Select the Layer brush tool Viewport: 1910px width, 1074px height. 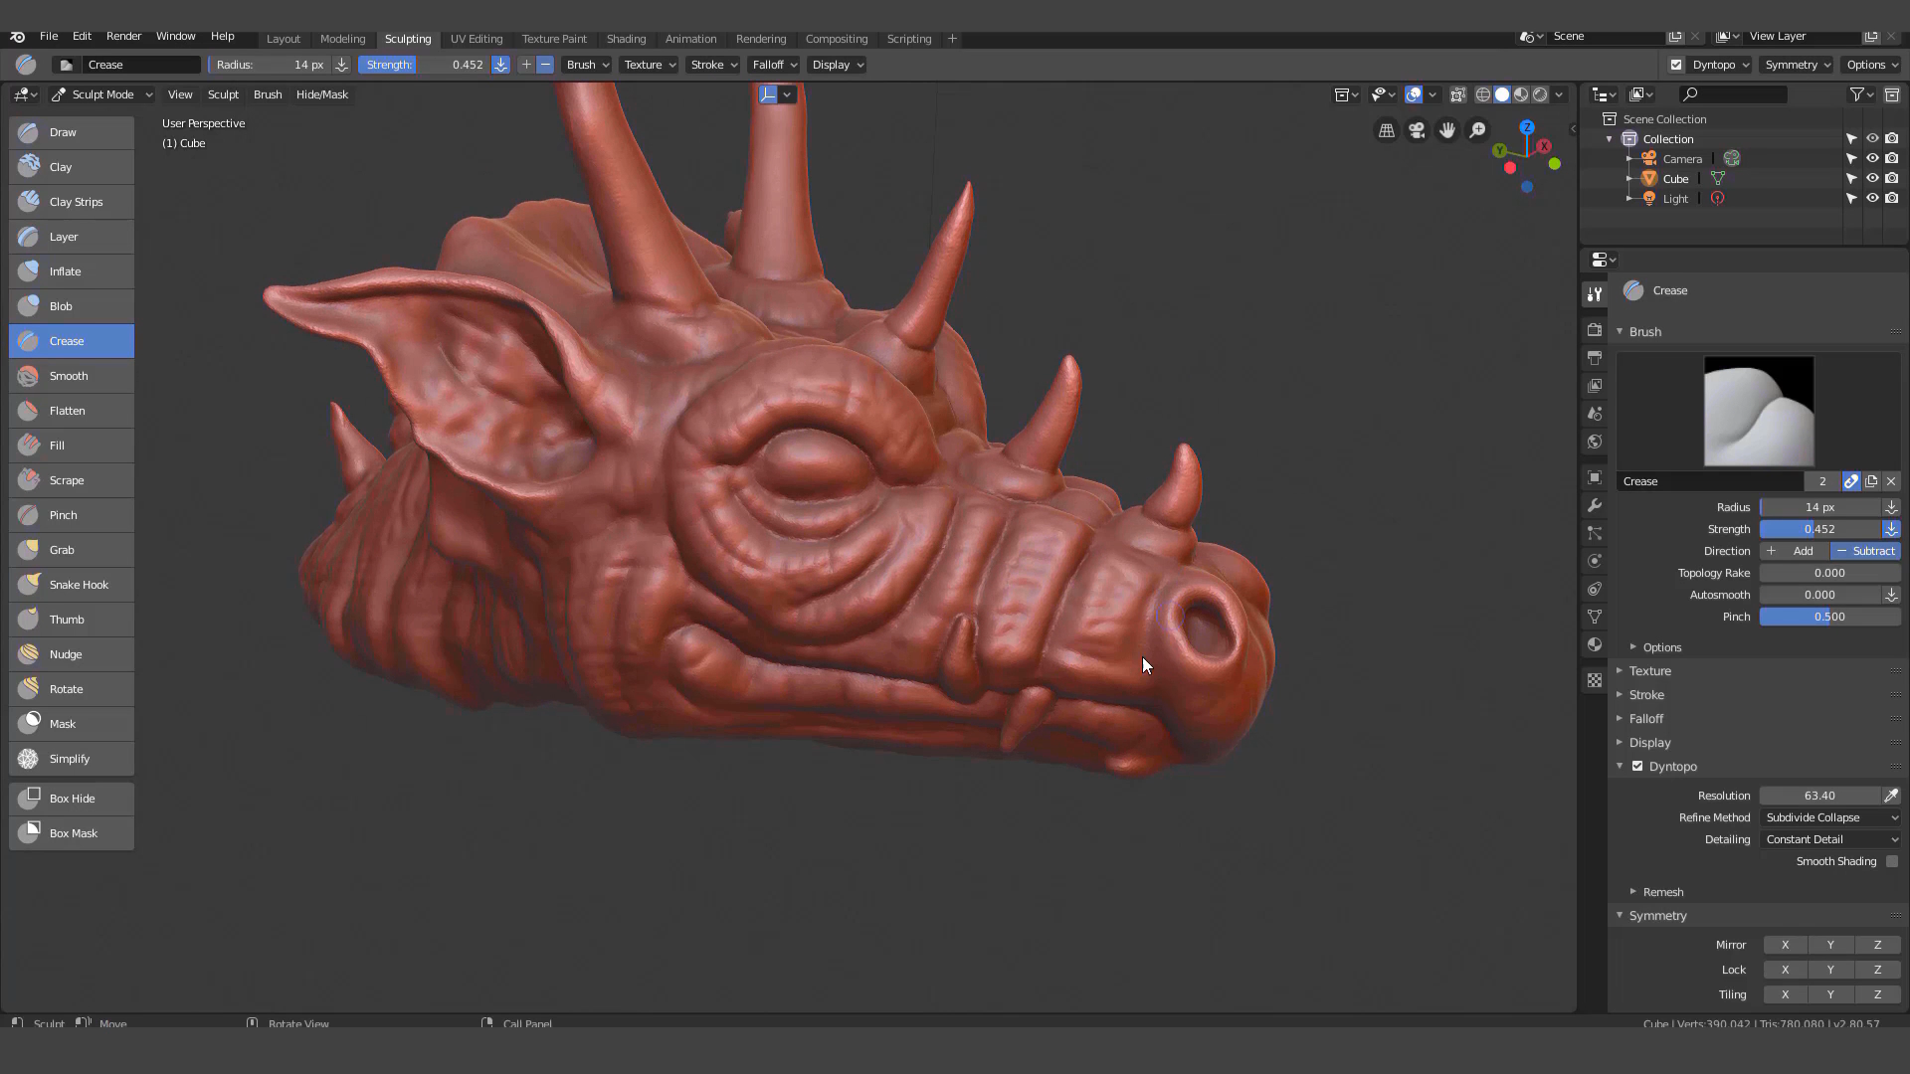[72, 237]
